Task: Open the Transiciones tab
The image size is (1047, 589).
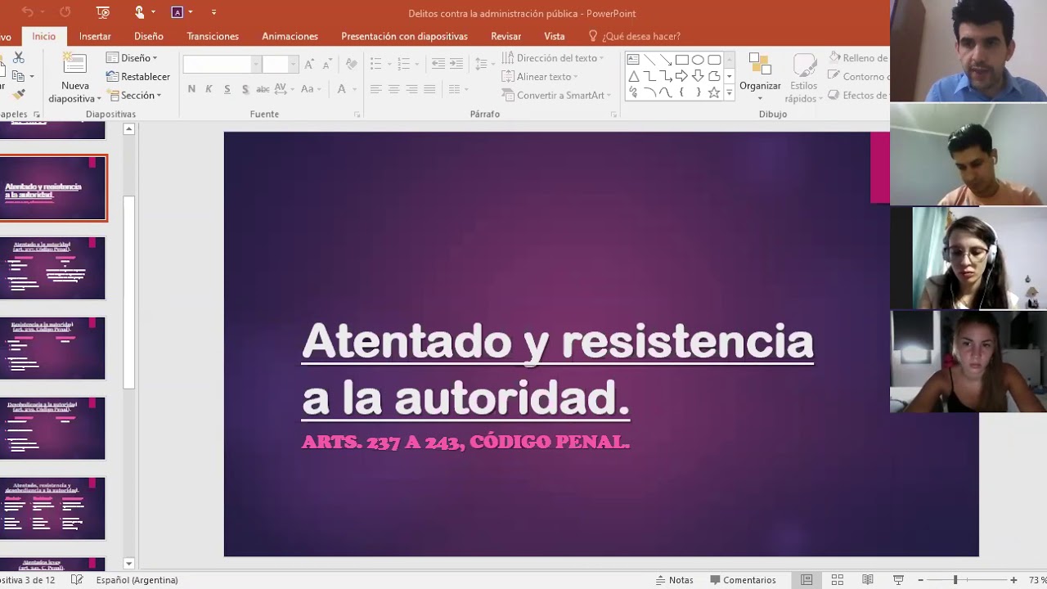Action: 213,36
